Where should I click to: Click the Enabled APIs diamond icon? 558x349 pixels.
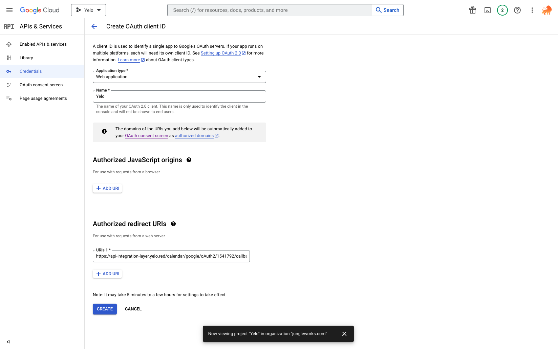click(x=9, y=44)
